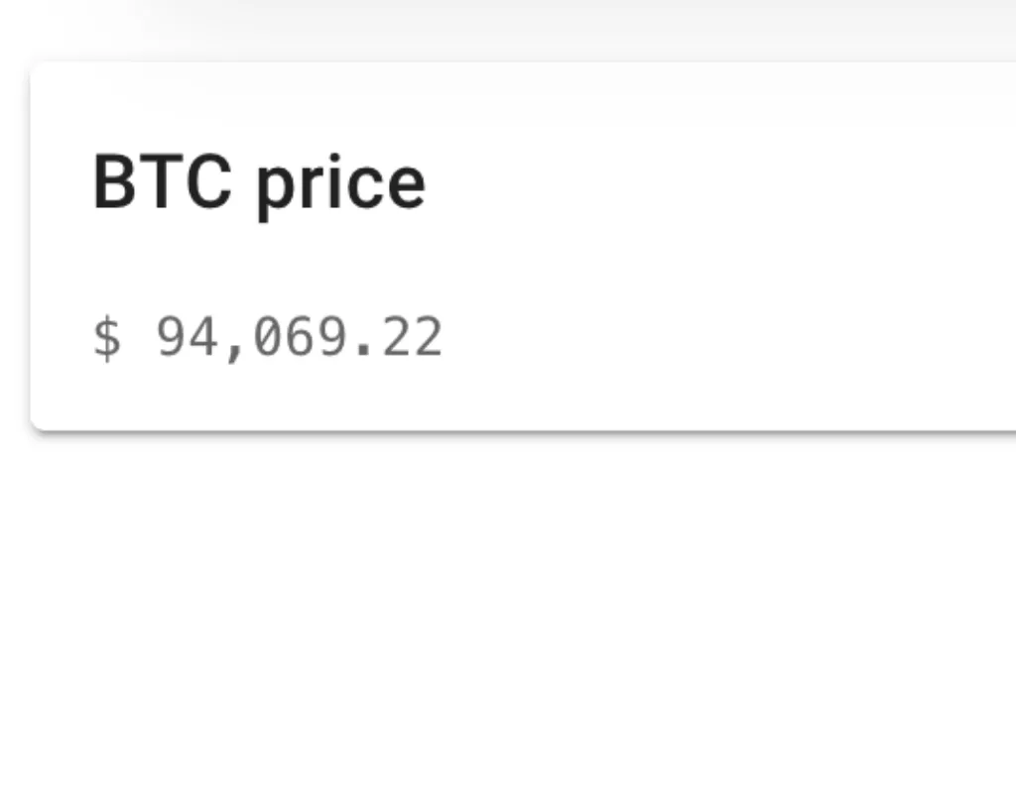The height and width of the screenshot is (812, 1016).
Task: Click the word "price" in the heading
Action: tap(340, 185)
